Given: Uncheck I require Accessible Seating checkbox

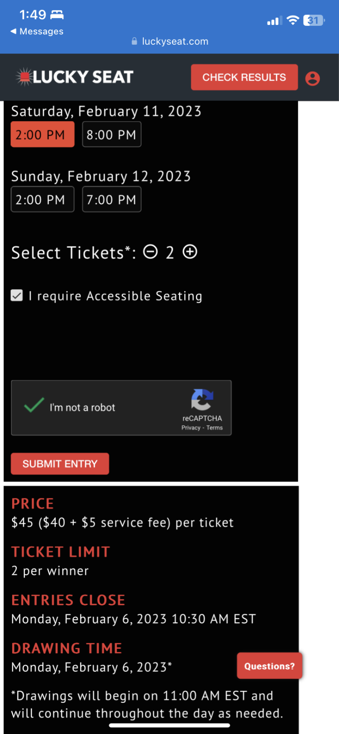Looking at the screenshot, I should [17, 296].
